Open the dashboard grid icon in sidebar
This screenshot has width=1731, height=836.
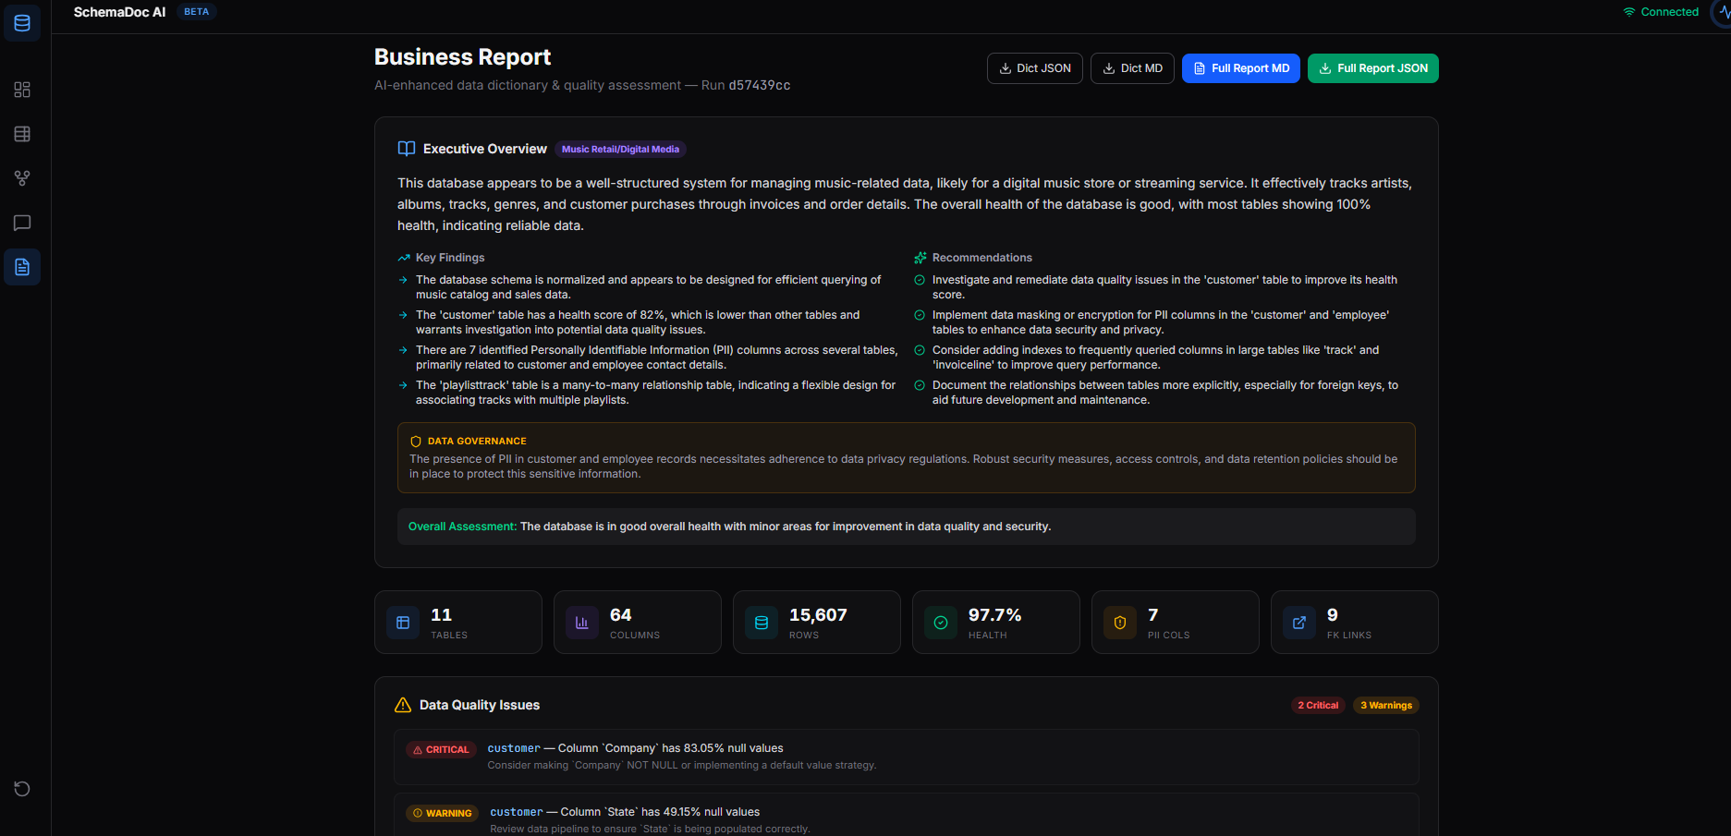point(22,90)
